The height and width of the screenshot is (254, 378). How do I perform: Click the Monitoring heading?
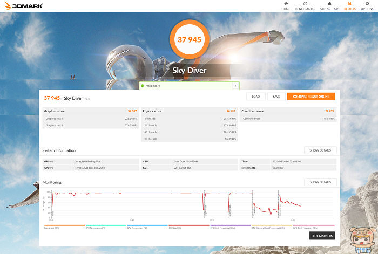coord(52,182)
